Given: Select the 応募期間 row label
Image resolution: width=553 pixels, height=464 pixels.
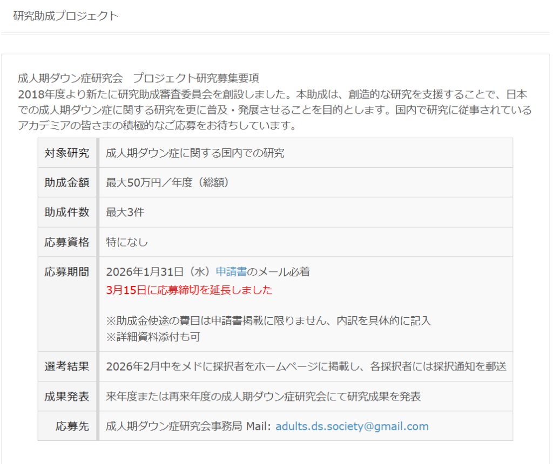Looking at the screenshot, I should pos(67,272).
